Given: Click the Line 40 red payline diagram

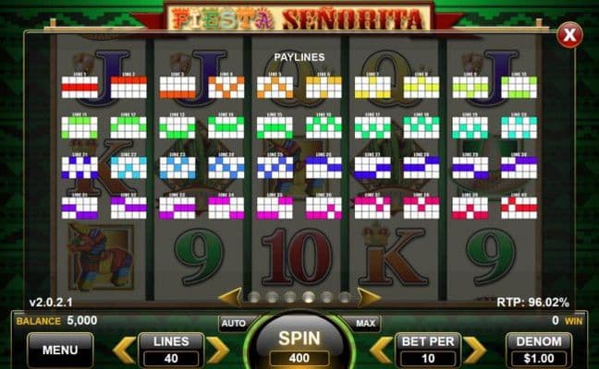Looking at the screenshot, I should point(520,208).
